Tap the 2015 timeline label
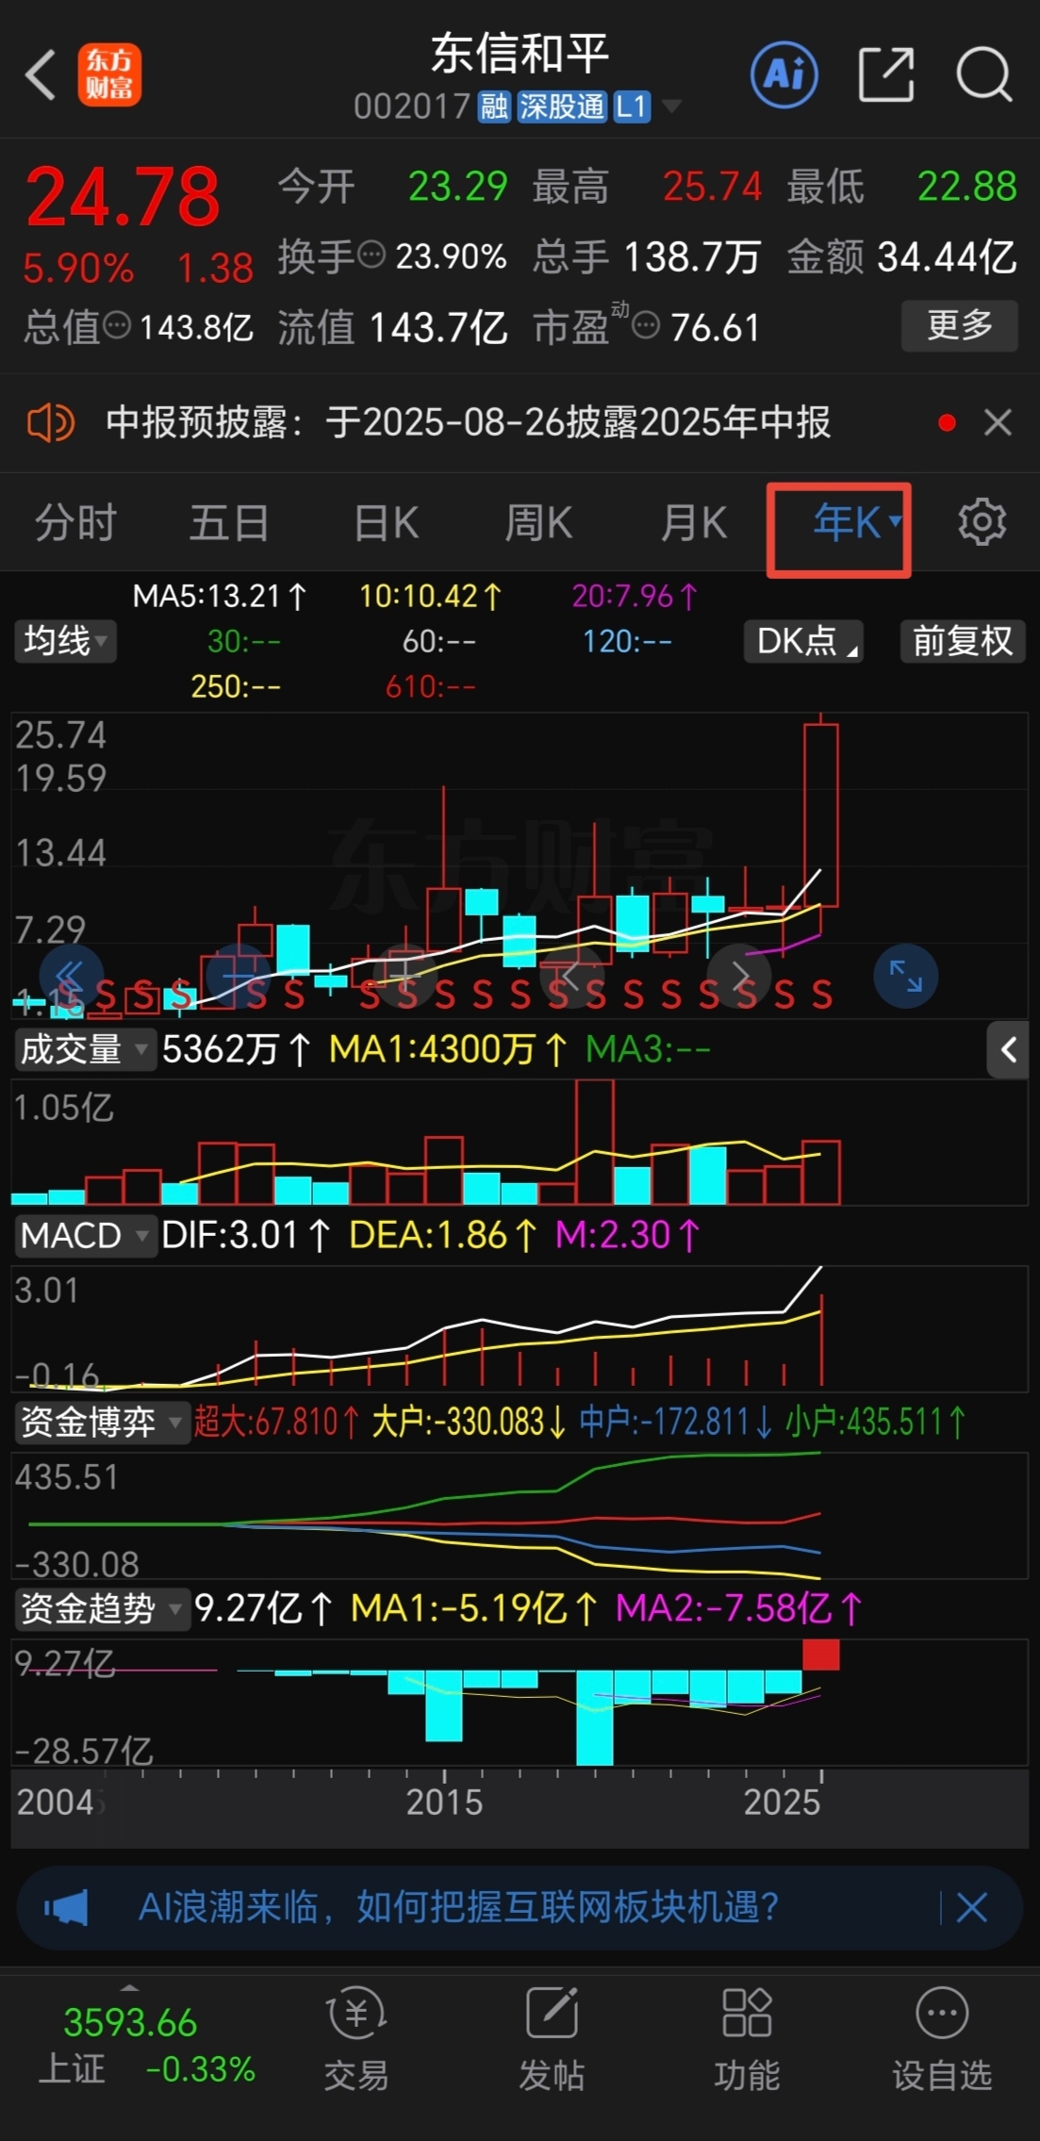Screen dimensions: 1040x2141 (x=444, y=1802)
